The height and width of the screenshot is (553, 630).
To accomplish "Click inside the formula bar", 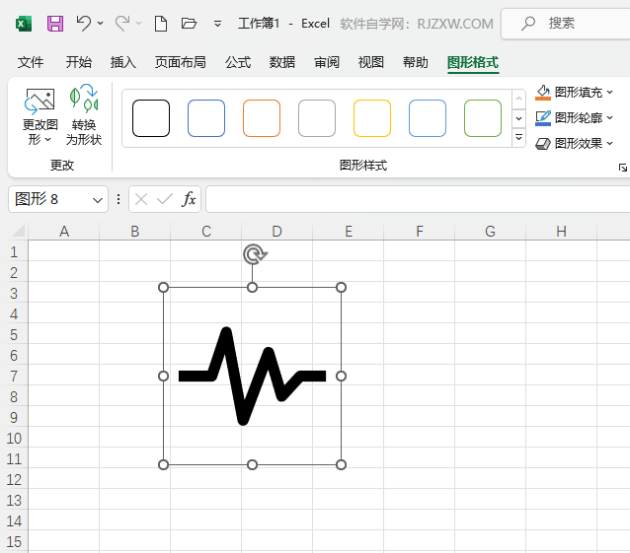I will [418, 199].
